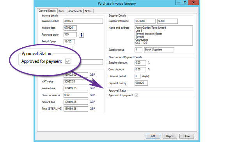Click the VAT value field
234x142 pixels.
(76, 81)
